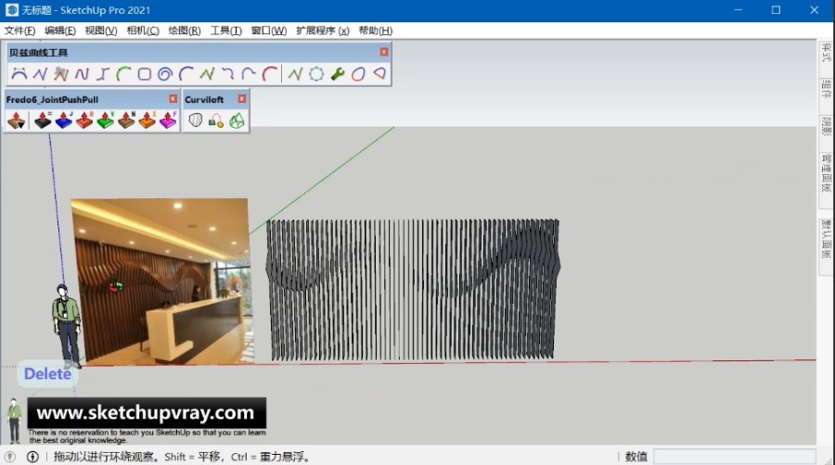Select the blue arc curve icon after spiral
The height and width of the screenshot is (465, 835).
(186, 74)
